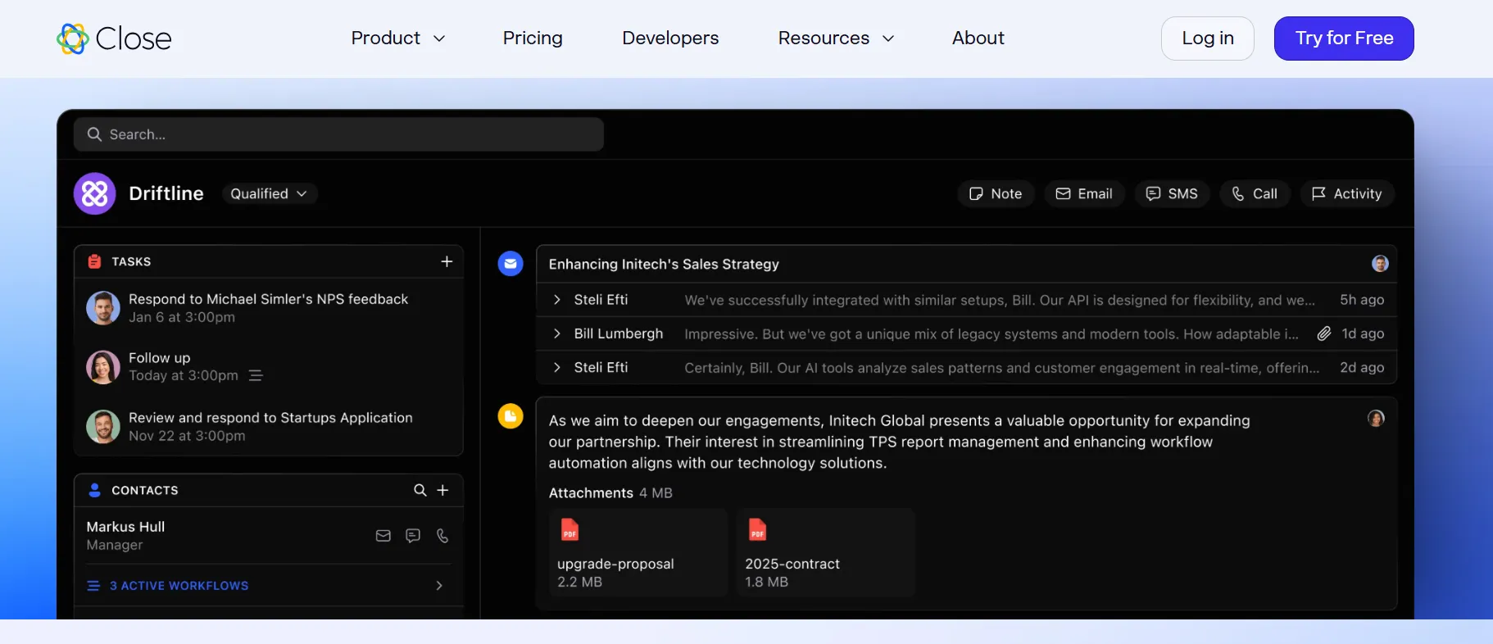Message Markus Hull via SMS icon
Image resolution: width=1493 pixels, height=644 pixels.
pos(413,536)
